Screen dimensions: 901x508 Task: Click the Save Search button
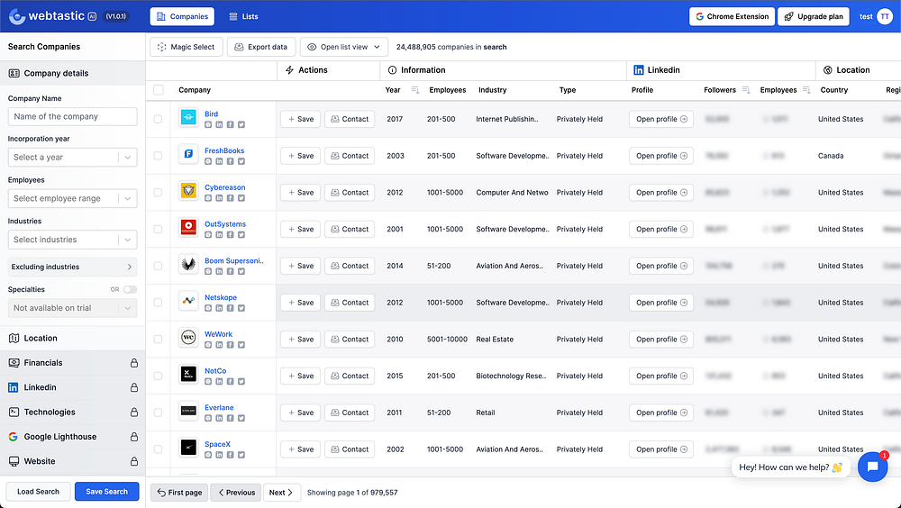106,492
